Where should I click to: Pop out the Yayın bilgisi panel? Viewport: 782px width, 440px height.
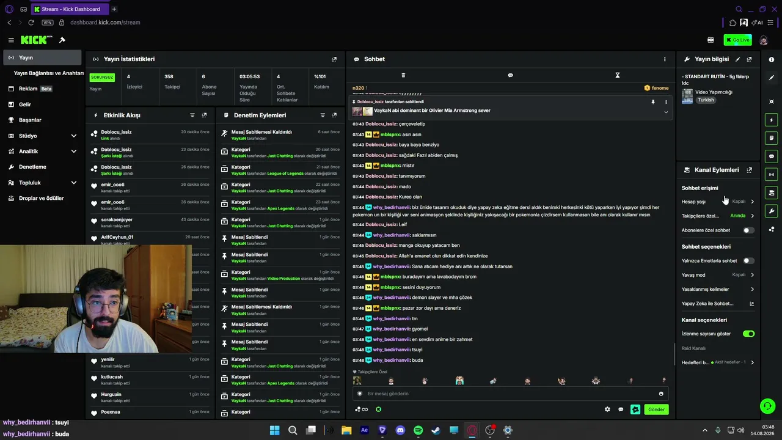(750, 59)
